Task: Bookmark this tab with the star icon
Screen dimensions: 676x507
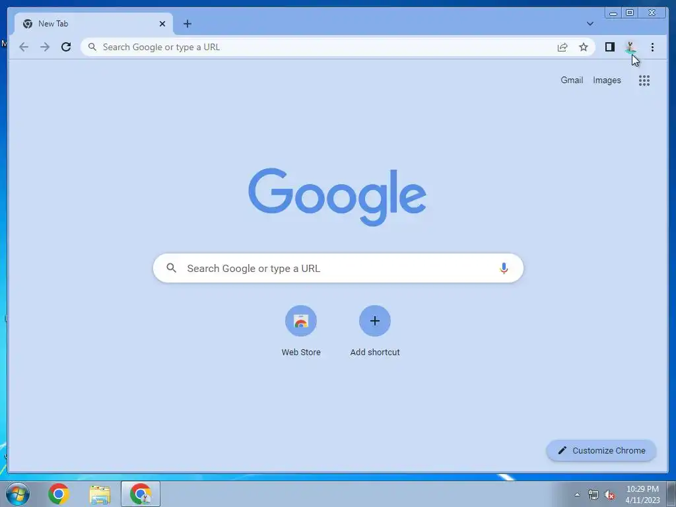Action: pos(584,47)
